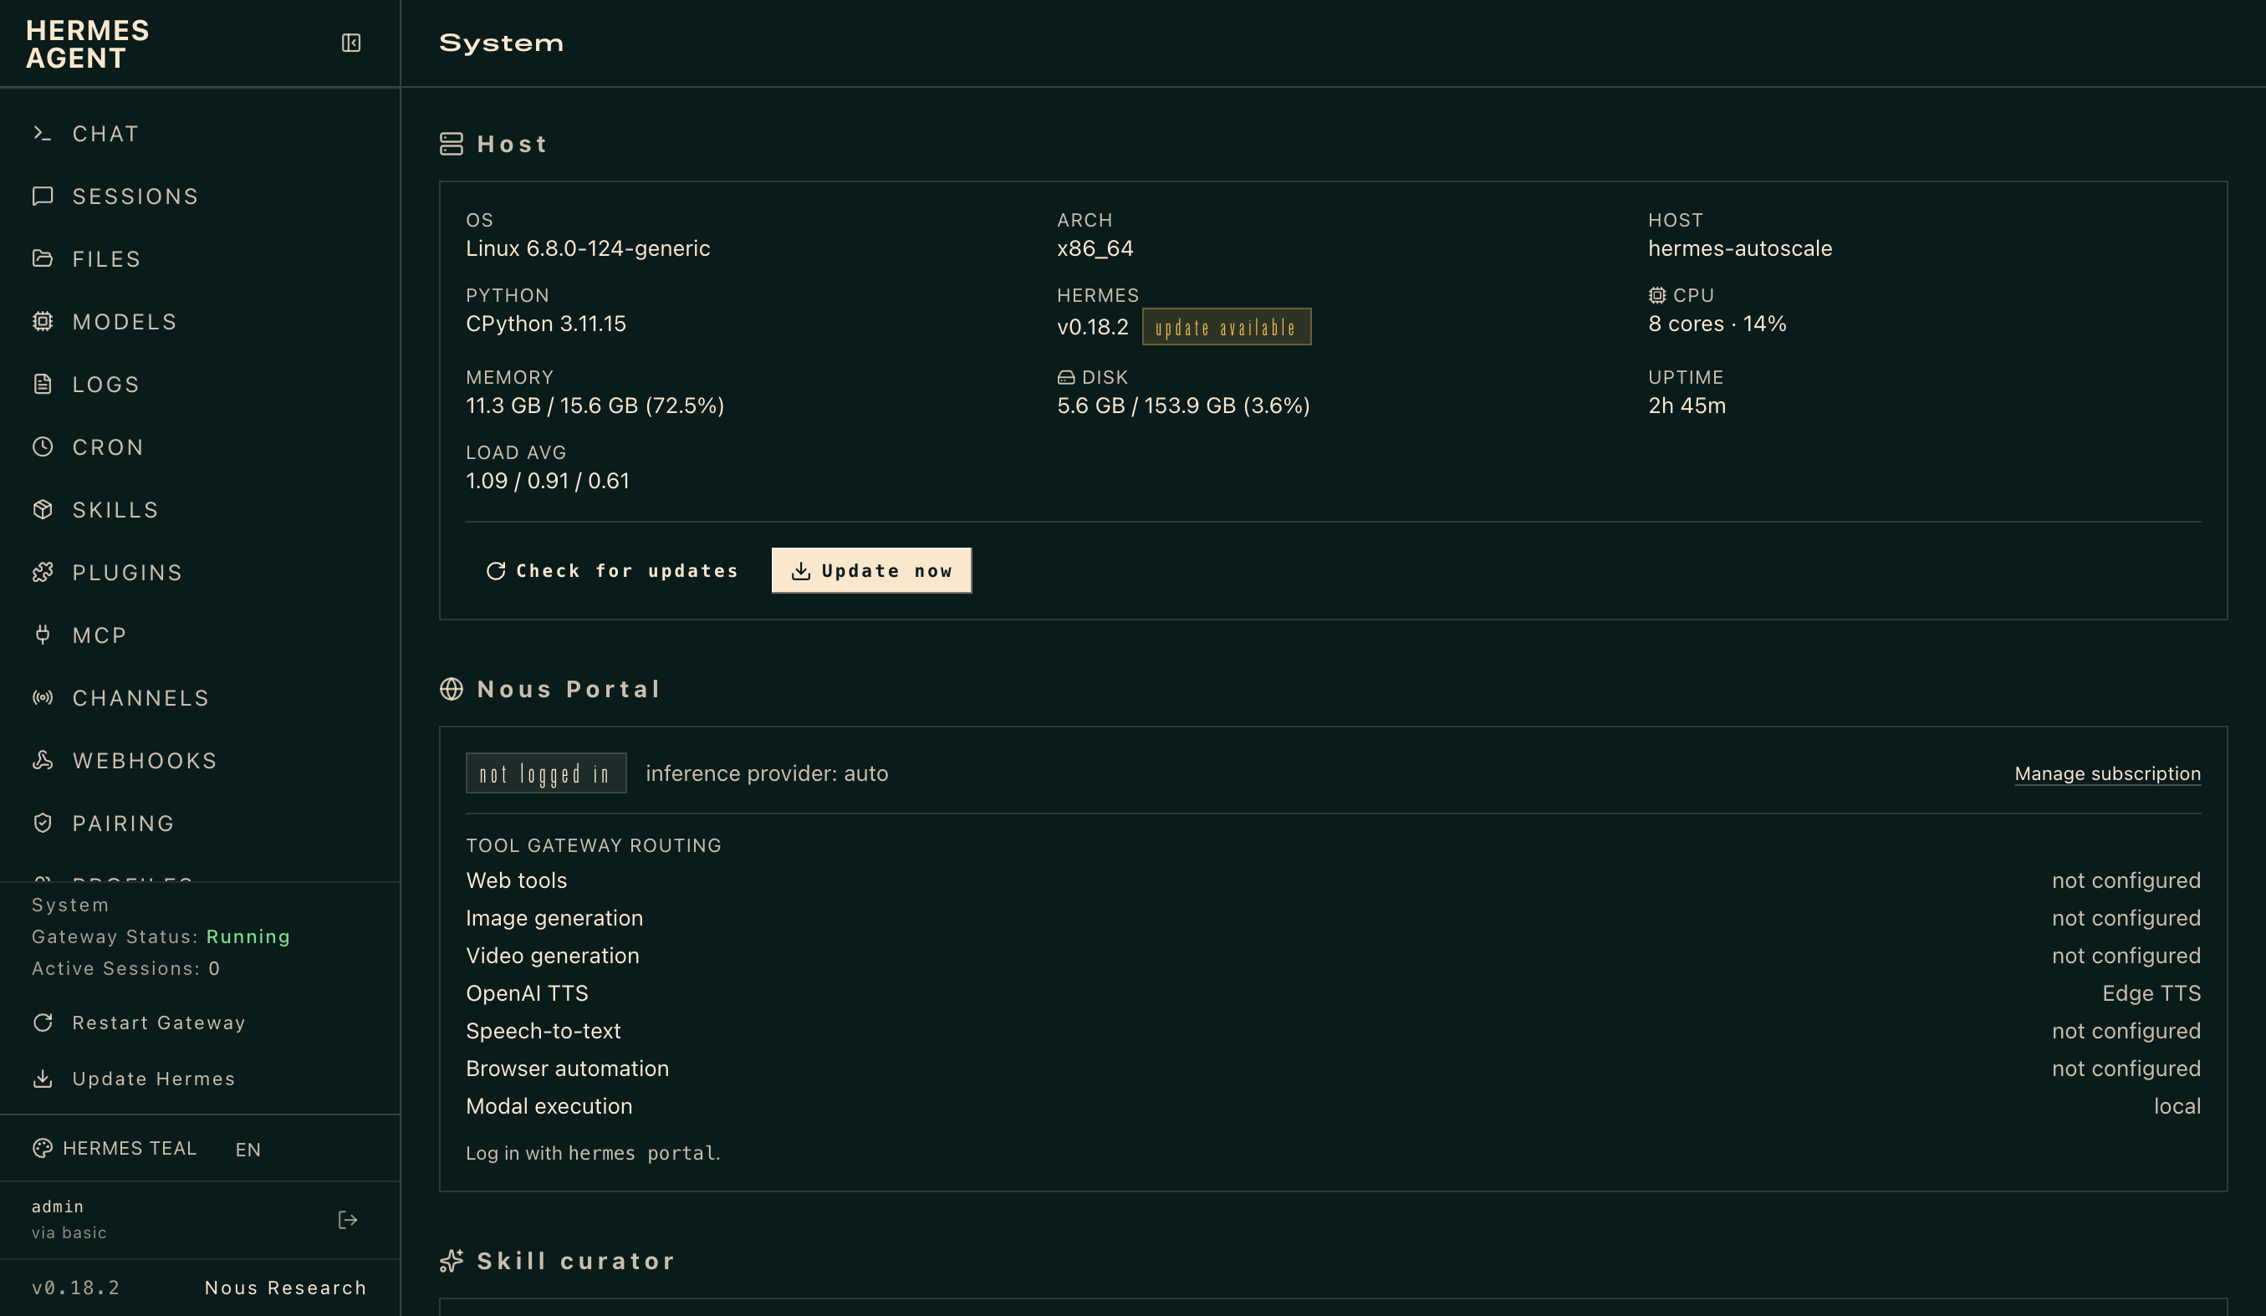This screenshot has width=2266, height=1316.
Task: Click the load average 1.09 value
Action: tap(548, 481)
